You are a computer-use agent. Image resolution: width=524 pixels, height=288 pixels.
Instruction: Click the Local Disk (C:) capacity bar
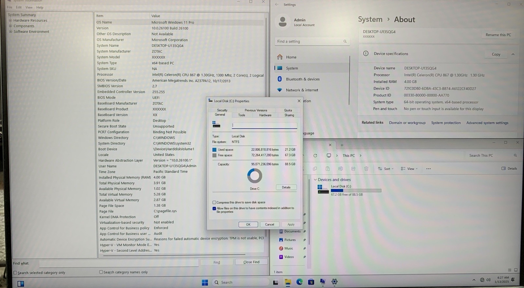pos(356,190)
